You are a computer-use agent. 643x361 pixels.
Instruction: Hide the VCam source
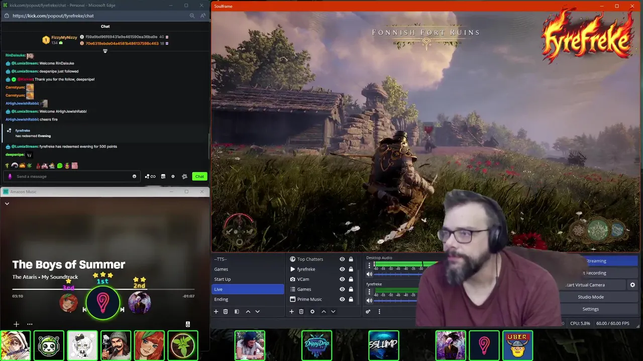342,279
